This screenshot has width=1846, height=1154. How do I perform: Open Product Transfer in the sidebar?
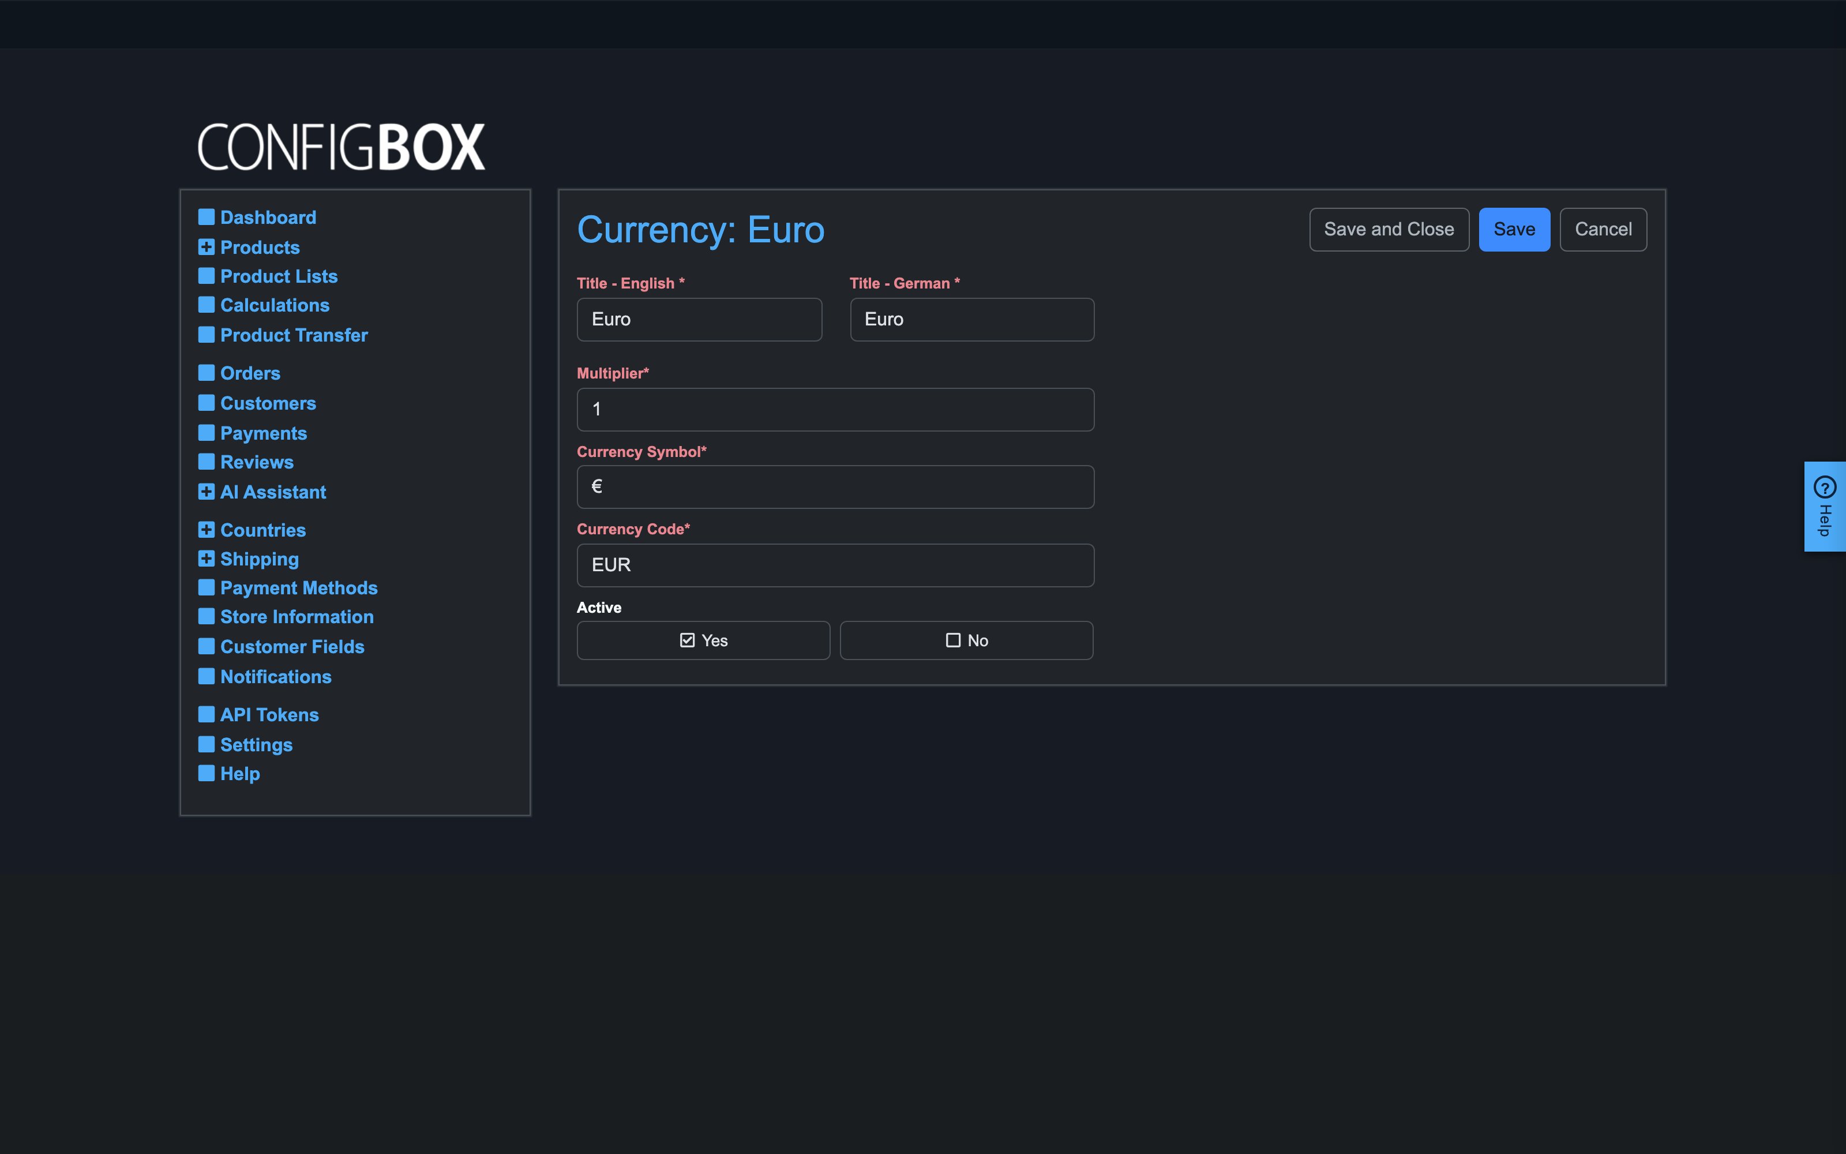click(294, 335)
